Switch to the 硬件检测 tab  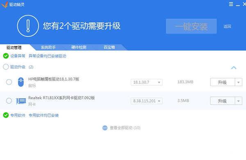click(x=79, y=47)
